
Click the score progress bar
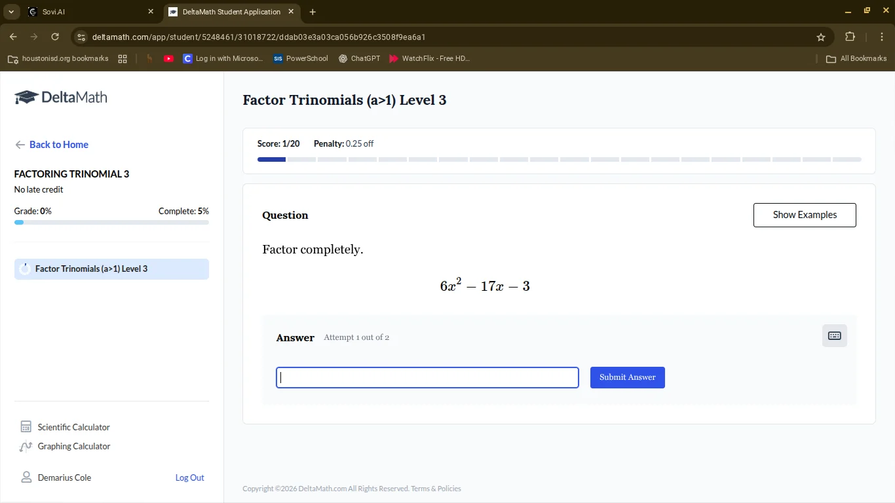point(559,159)
